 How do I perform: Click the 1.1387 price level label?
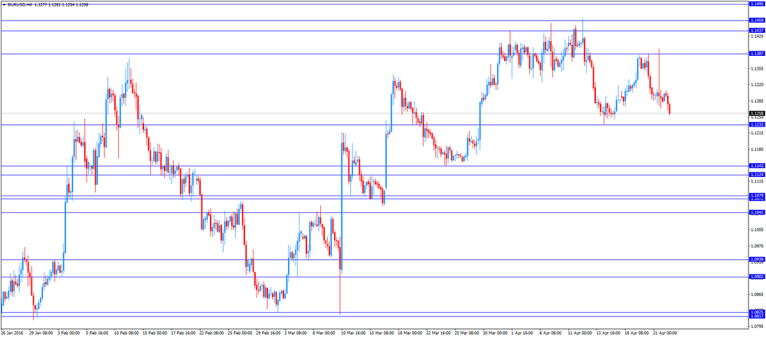(757, 54)
